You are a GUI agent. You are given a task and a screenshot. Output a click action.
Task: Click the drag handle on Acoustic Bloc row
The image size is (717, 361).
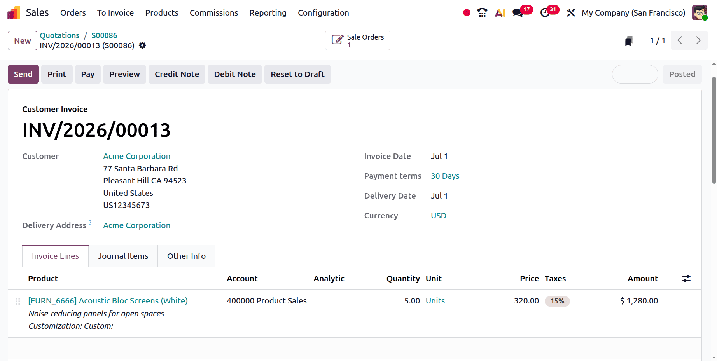coord(18,301)
